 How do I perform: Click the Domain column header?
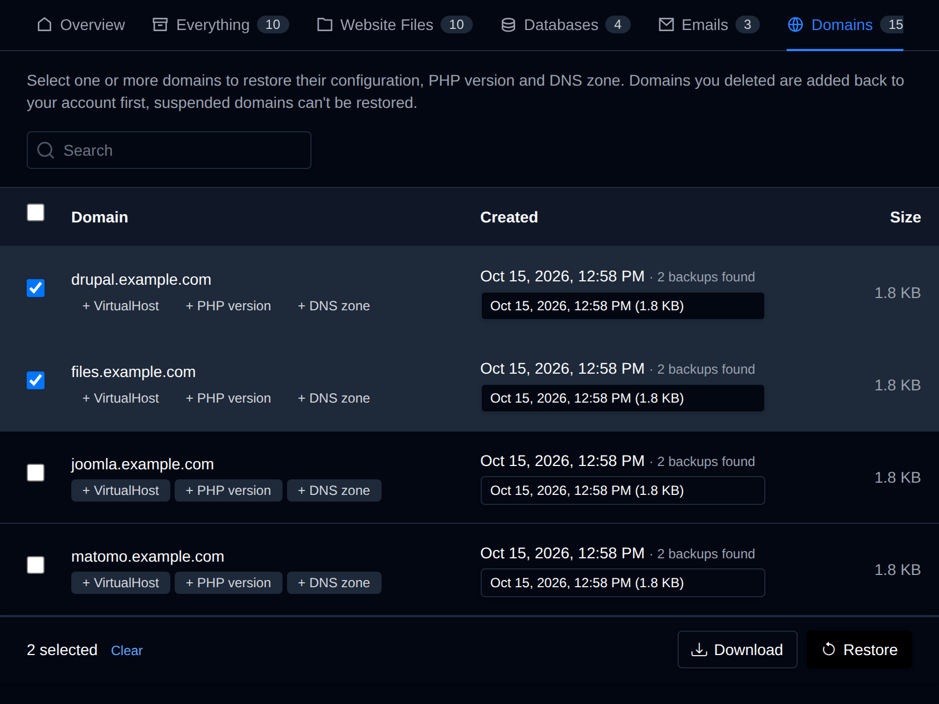tap(100, 217)
